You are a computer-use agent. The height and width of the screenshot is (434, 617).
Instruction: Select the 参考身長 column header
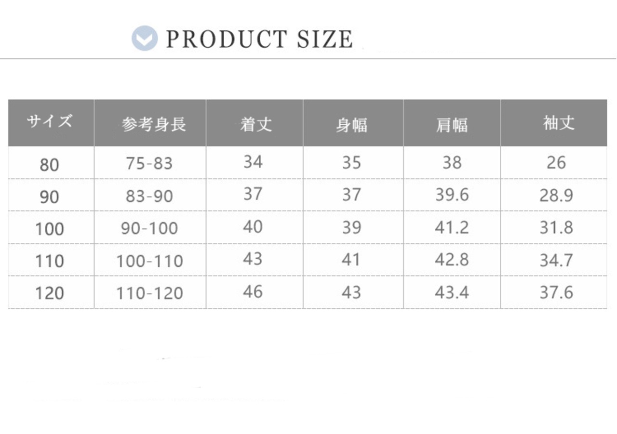(153, 125)
